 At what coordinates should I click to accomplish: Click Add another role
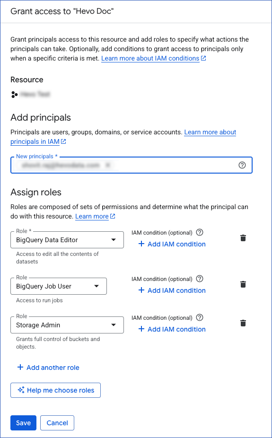(x=48, y=368)
